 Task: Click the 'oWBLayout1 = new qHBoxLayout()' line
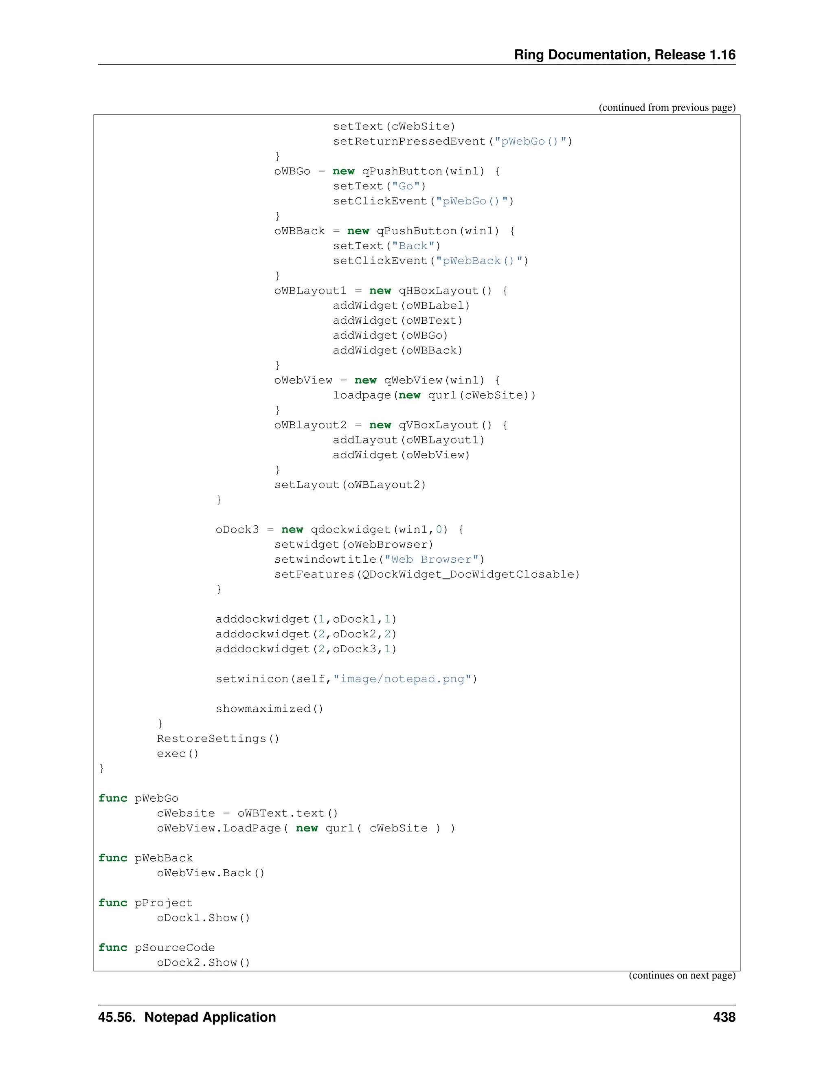(391, 291)
